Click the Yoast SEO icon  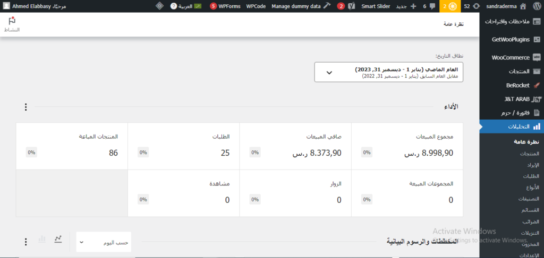352,6
